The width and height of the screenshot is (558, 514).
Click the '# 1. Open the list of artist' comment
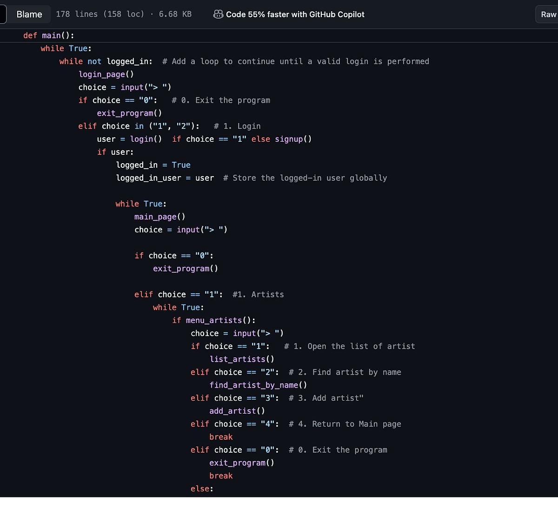[x=350, y=347]
